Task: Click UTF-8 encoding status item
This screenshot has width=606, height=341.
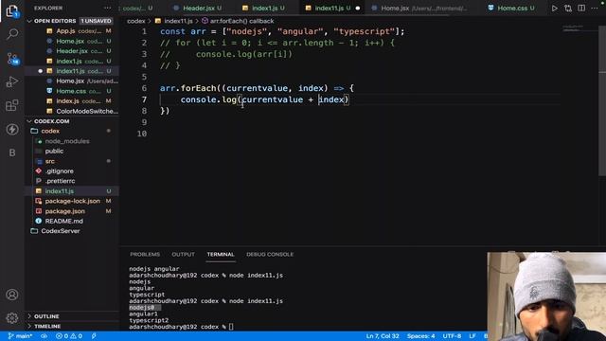Action: click(x=452, y=336)
